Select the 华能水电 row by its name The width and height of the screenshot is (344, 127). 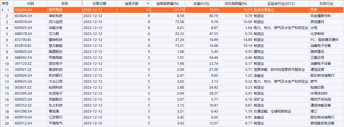pos(55,28)
